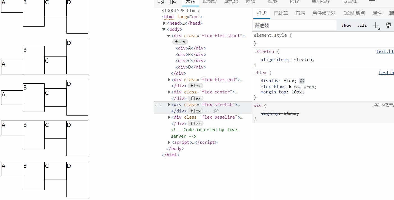Click box C in the second page row
Viewport: 394px width, 200px height.
[56, 65]
